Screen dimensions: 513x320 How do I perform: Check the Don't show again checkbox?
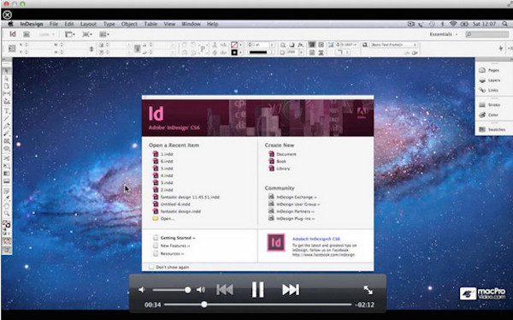(x=151, y=267)
